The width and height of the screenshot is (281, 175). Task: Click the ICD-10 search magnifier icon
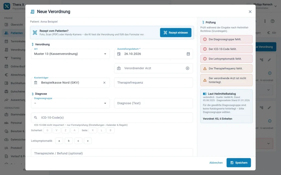36,118
